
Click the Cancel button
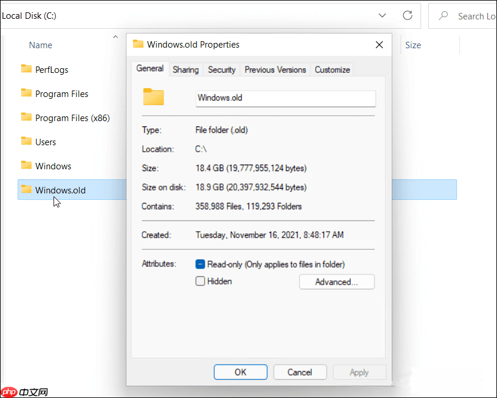(x=299, y=372)
